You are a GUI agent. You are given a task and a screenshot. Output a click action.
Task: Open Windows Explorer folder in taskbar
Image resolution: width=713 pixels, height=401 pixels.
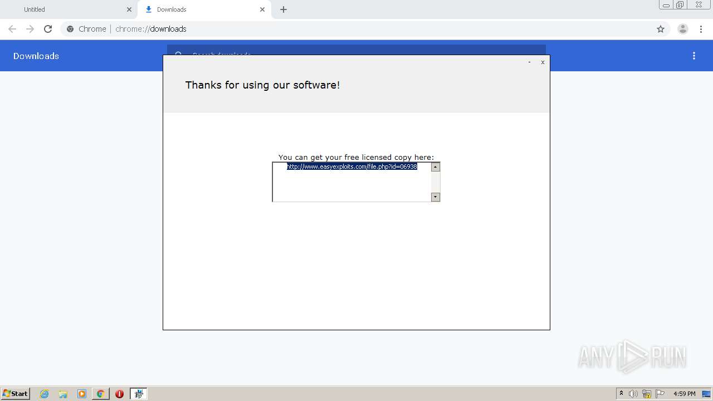point(63,394)
